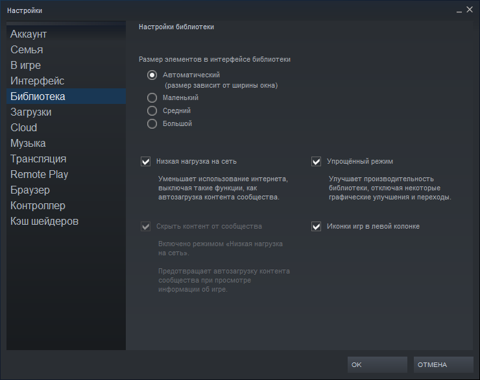Minimize the Настройки window

pyautogui.click(x=459, y=10)
